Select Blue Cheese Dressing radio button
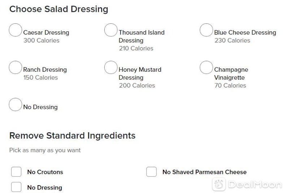289x196 pixels. coord(206,30)
